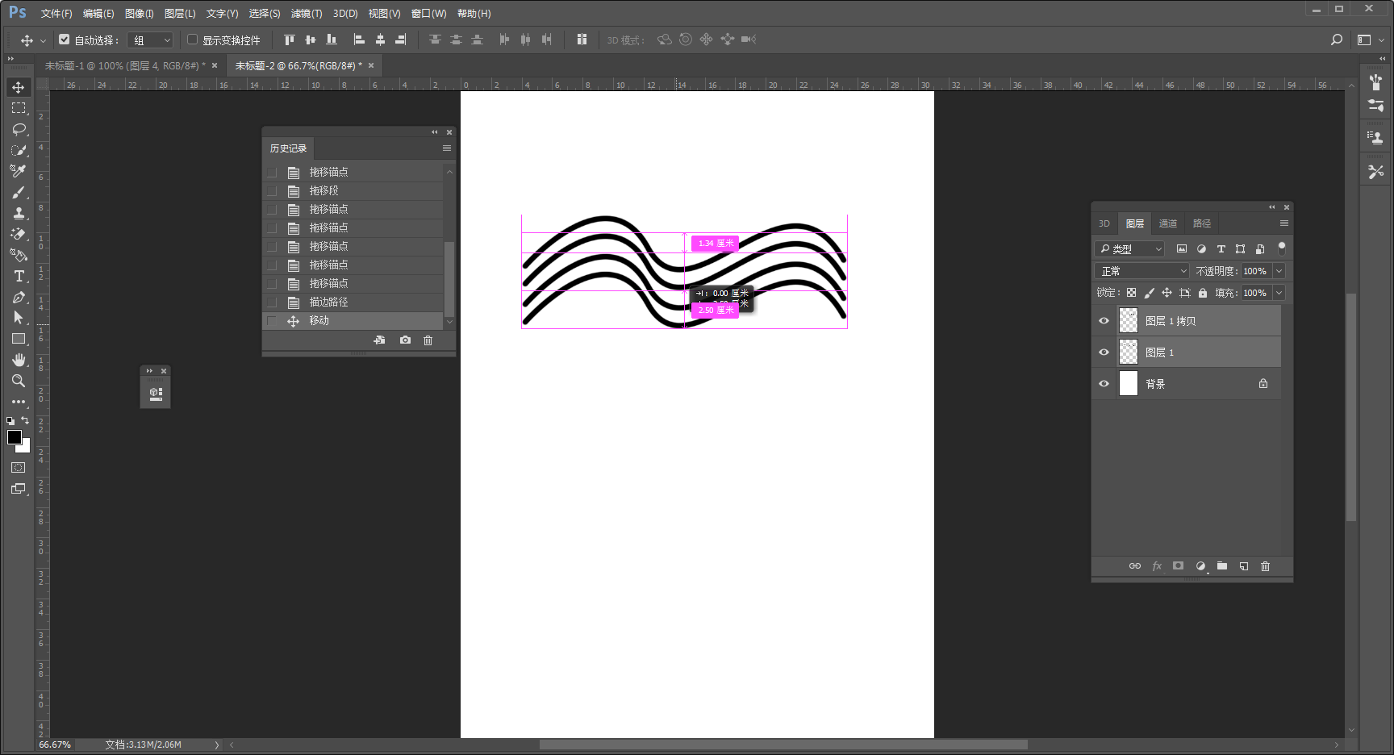This screenshot has height=755, width=1394.
Task: Select the Eyedropper tool
Action: coord(19,171)
